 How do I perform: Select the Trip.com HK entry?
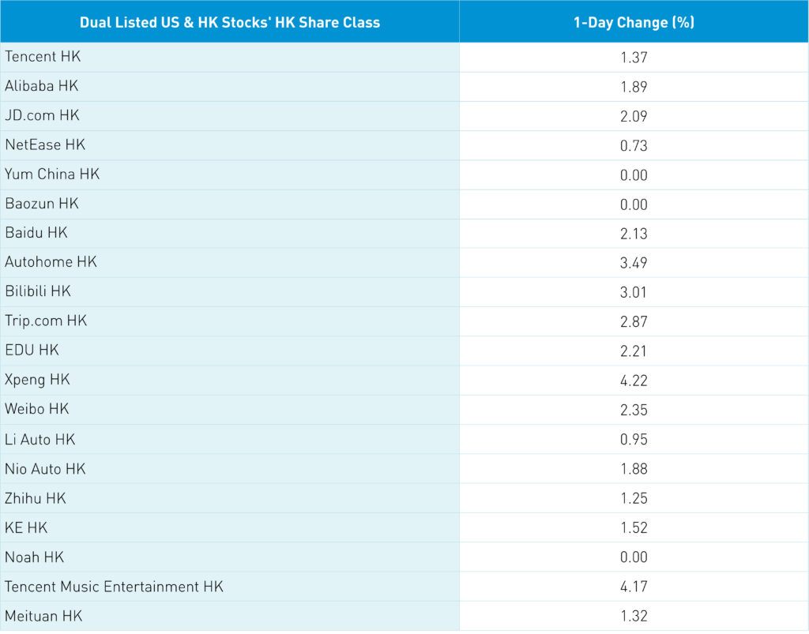coord(46,321)
